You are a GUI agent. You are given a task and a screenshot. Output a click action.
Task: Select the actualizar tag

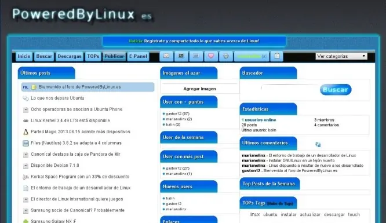click(310, 215)
